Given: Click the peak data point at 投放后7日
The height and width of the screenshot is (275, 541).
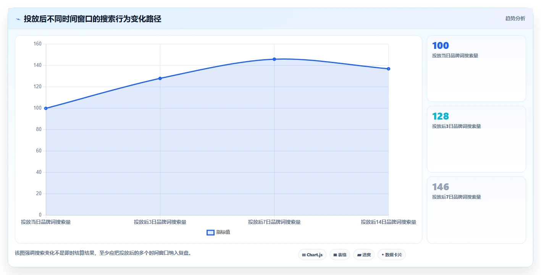Looking at the screenshot, I should pos(274,59).
